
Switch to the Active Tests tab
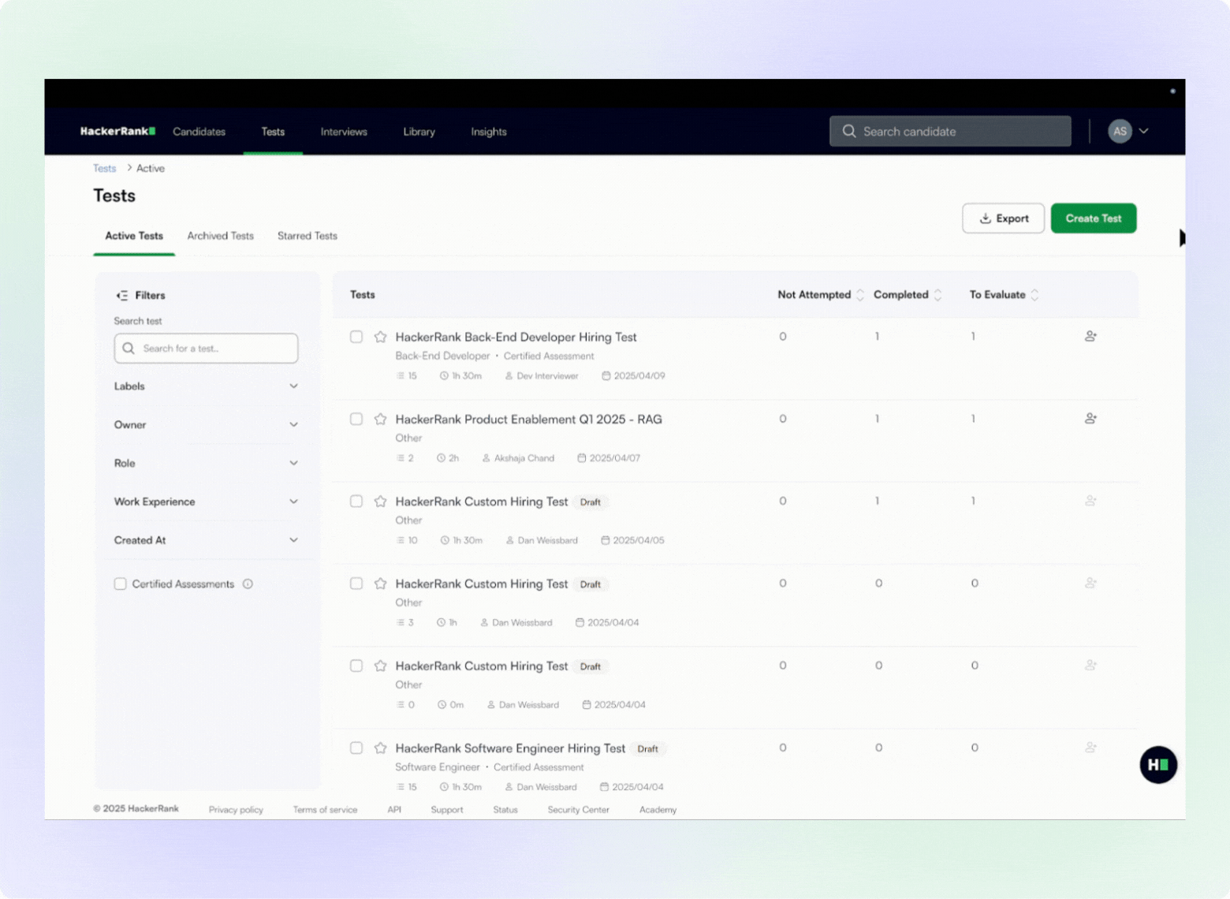134,236
